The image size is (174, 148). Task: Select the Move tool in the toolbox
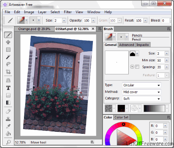[x=8, y=42]
